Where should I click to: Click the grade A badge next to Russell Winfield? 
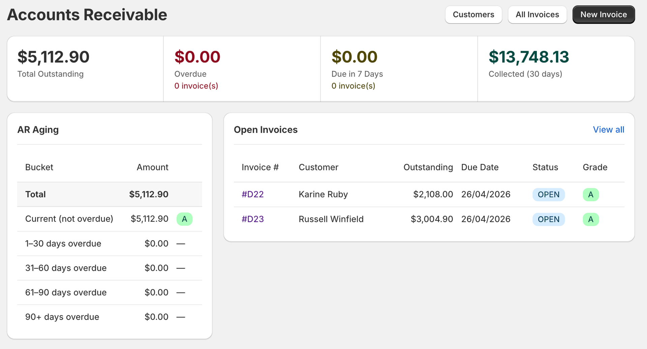click(x=591, y=219)
